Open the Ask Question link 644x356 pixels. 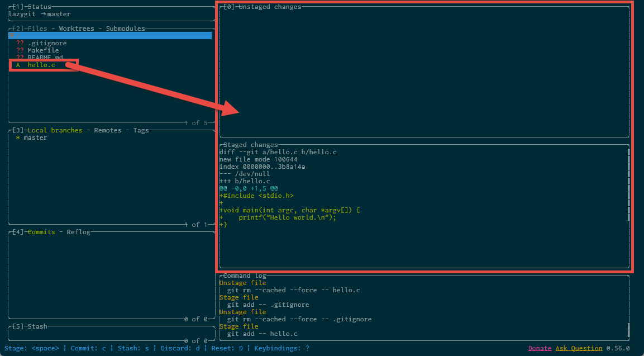click(x=579, y=348)
